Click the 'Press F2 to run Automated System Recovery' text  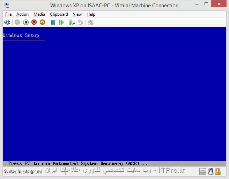78,164
